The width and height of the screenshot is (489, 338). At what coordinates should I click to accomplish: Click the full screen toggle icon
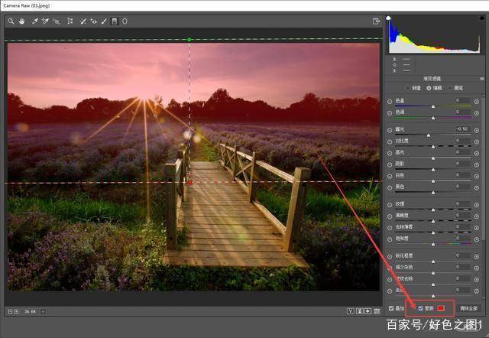pos(376,21)
